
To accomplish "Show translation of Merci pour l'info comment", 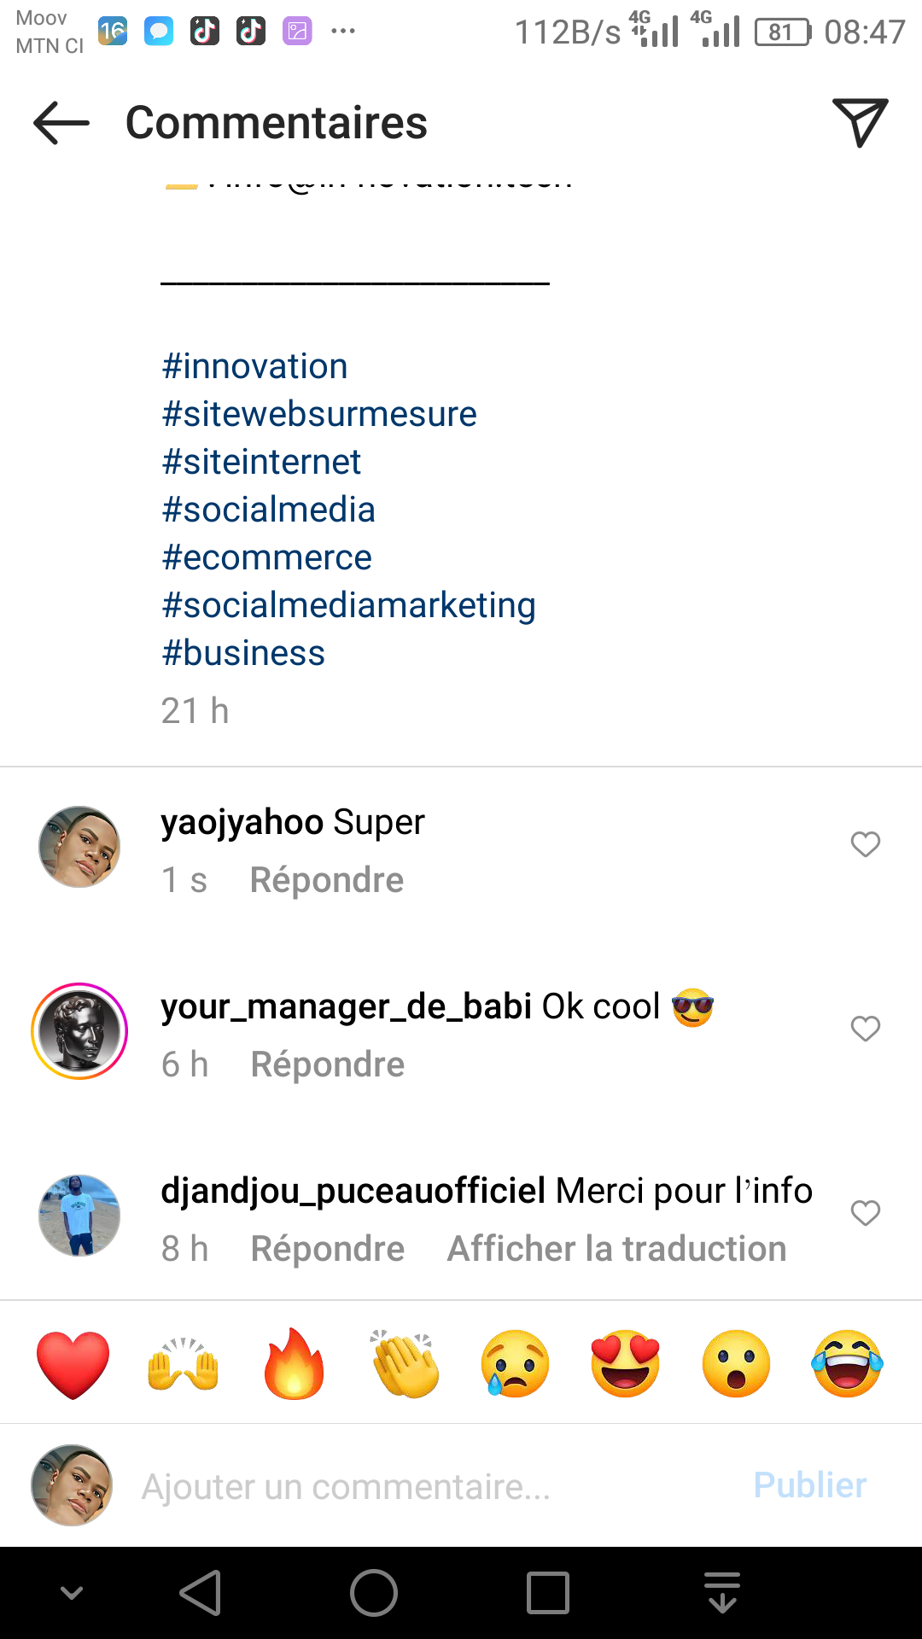I will coord(616,1249).
